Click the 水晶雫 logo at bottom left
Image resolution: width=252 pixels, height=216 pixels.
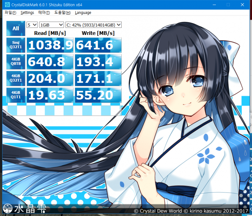pyautogui.click(x=25, y=208)
